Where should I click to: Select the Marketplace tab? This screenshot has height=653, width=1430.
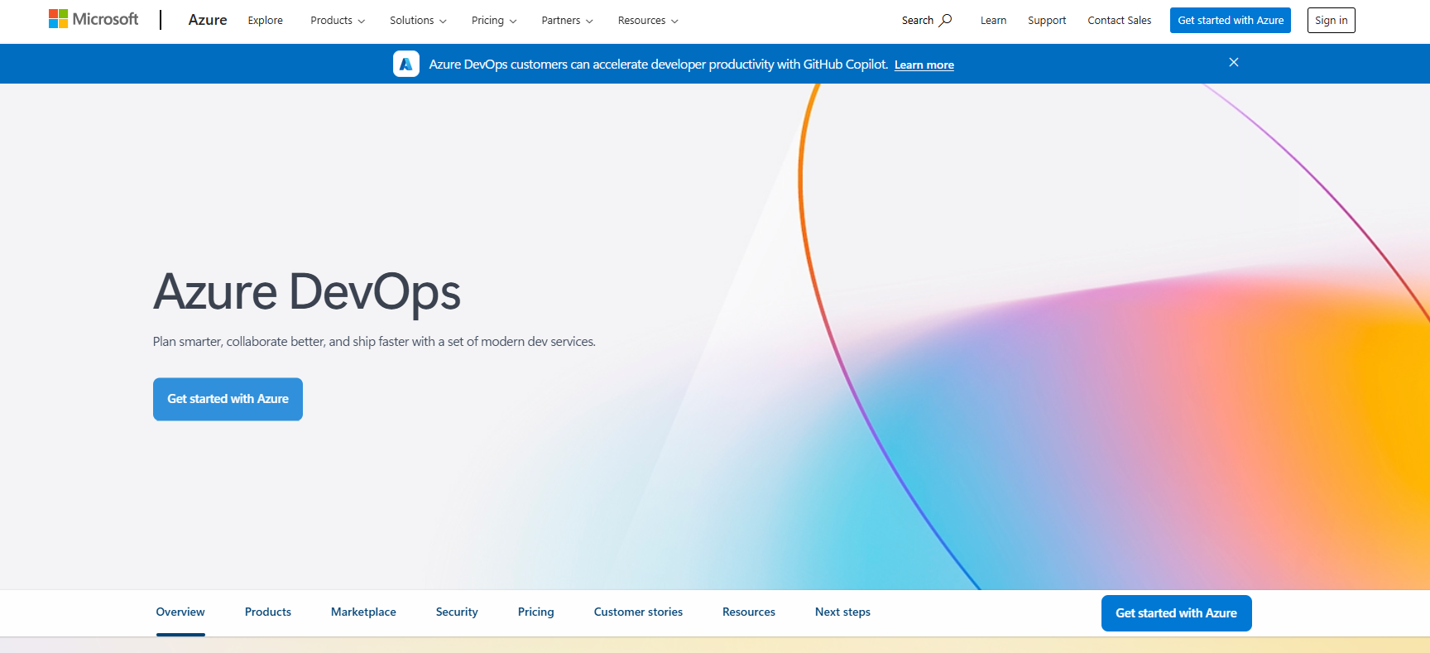point(363,612)
